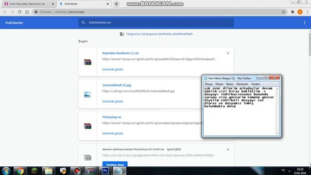
Task: Open the downloads page more-actions menu
Action: click(305, 23)
